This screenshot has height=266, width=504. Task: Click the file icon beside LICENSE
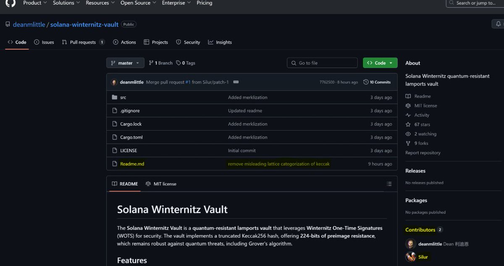114,151
